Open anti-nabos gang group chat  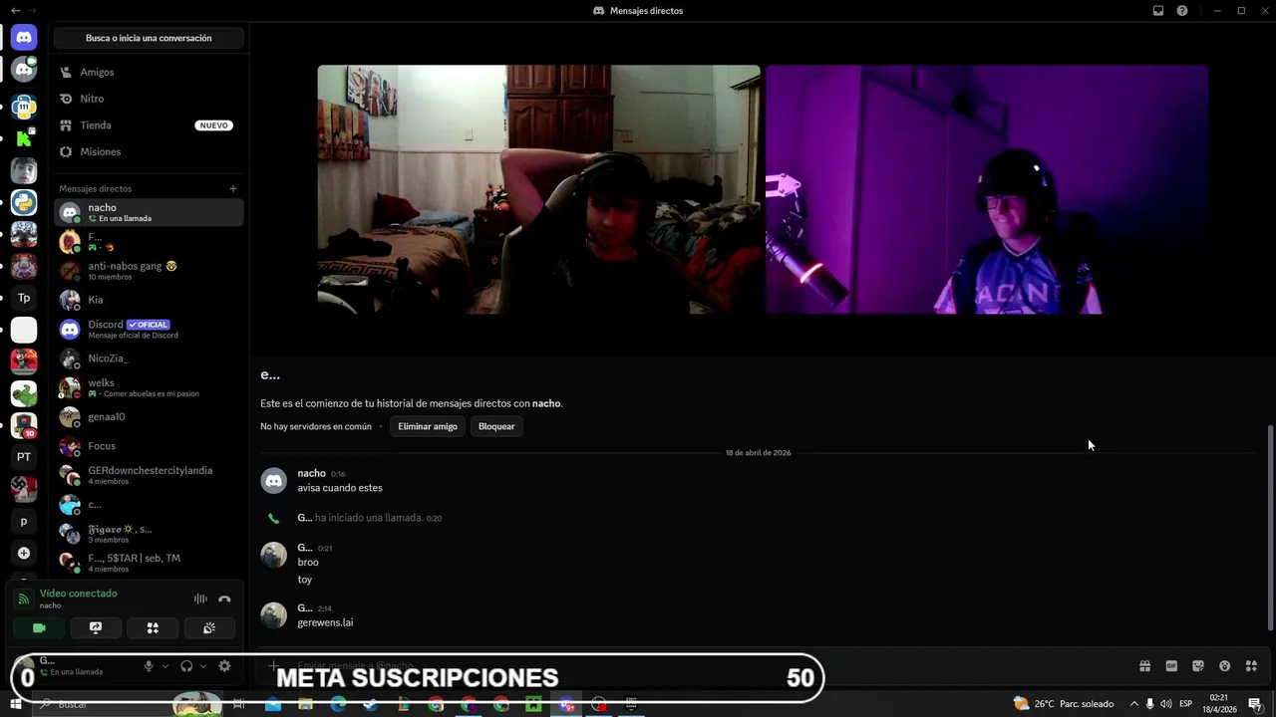pos(149,270)
